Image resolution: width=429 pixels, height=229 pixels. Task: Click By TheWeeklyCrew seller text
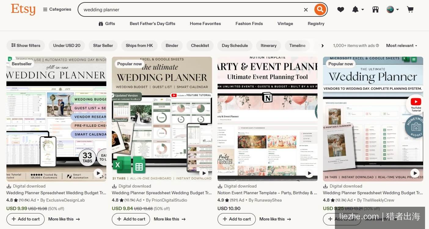376,200
